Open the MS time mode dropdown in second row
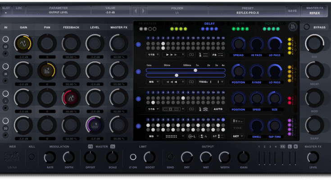Screen dimensions: 331x180 154,82
